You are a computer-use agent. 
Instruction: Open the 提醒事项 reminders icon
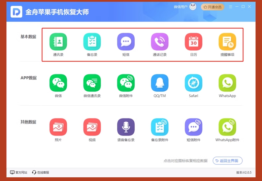pyautogui.click(x=228, y=42)
